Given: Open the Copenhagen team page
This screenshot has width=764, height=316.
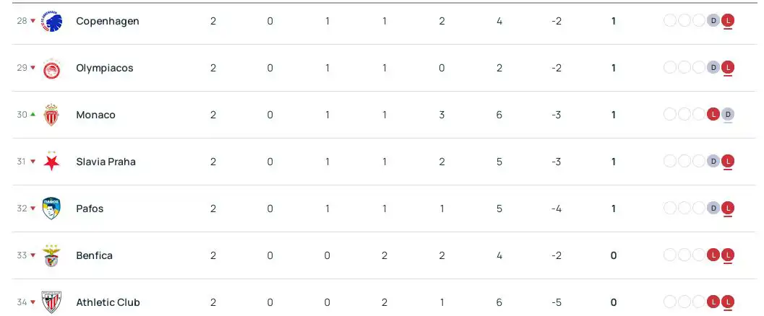Looking at the screenshot, I should [x=108, y=21].
